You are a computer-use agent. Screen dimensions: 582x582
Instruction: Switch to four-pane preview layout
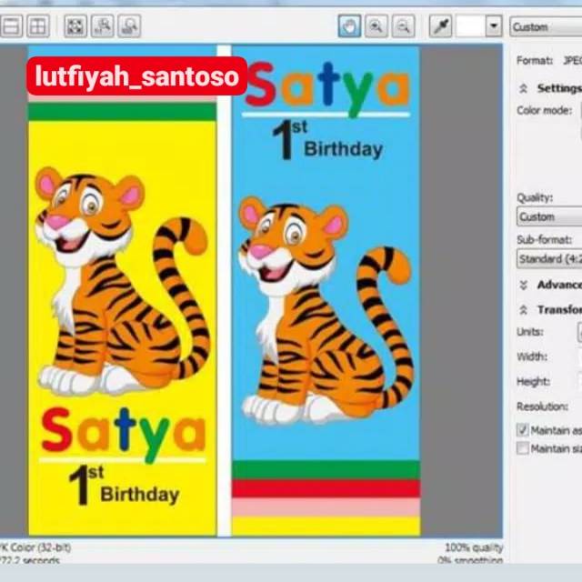(x=38, y=26)
